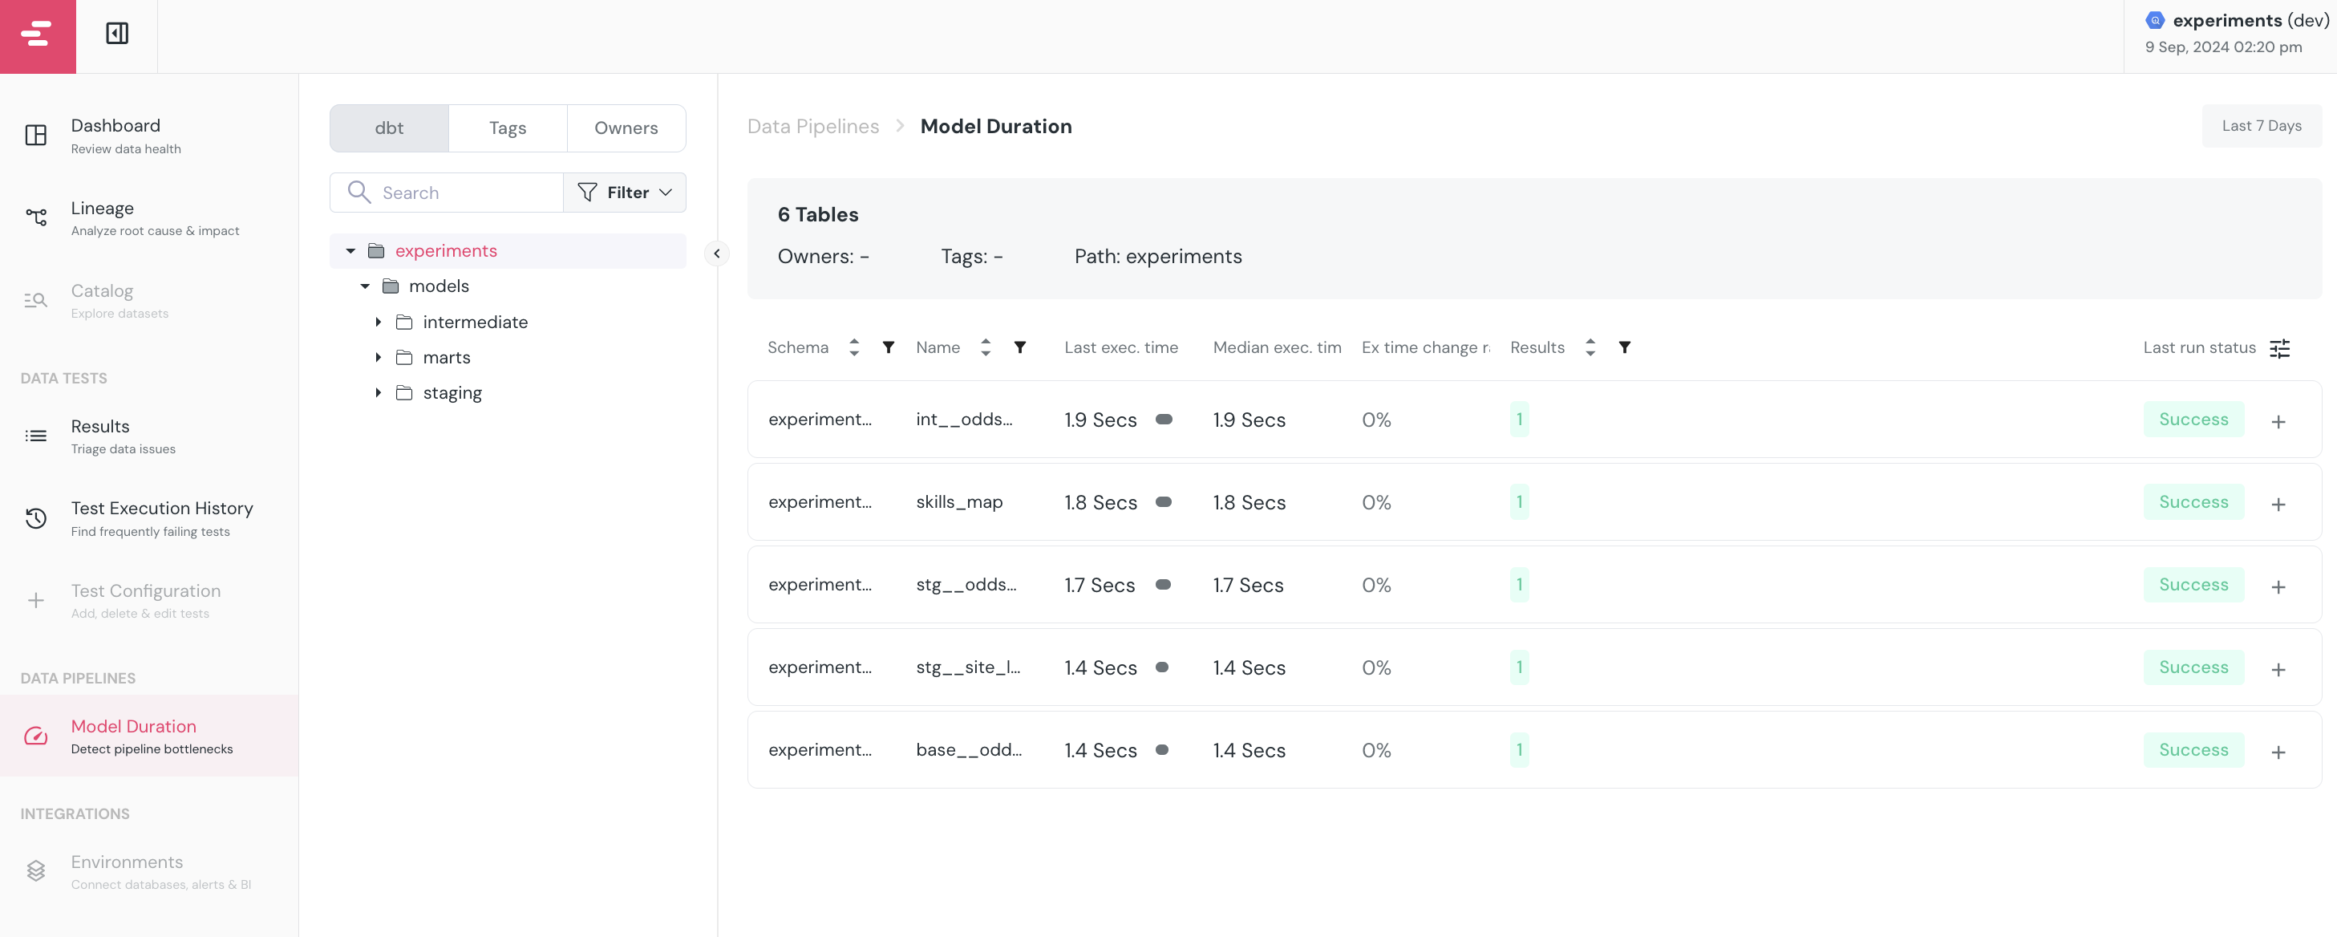
Task: Click Success status for skills_map
Action: [2193, 501]
